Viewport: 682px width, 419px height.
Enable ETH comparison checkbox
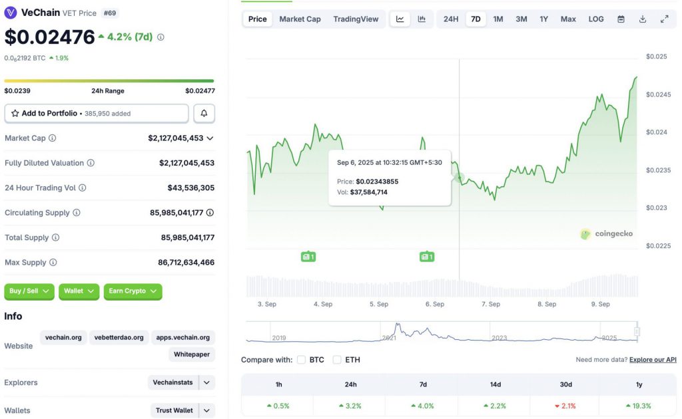(336, 360)
